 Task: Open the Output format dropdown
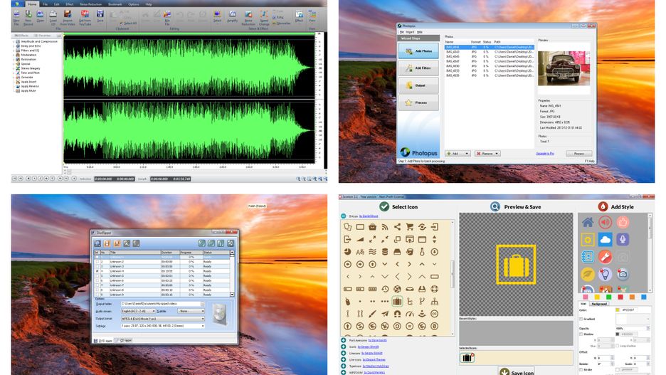[x=162, y=319]
